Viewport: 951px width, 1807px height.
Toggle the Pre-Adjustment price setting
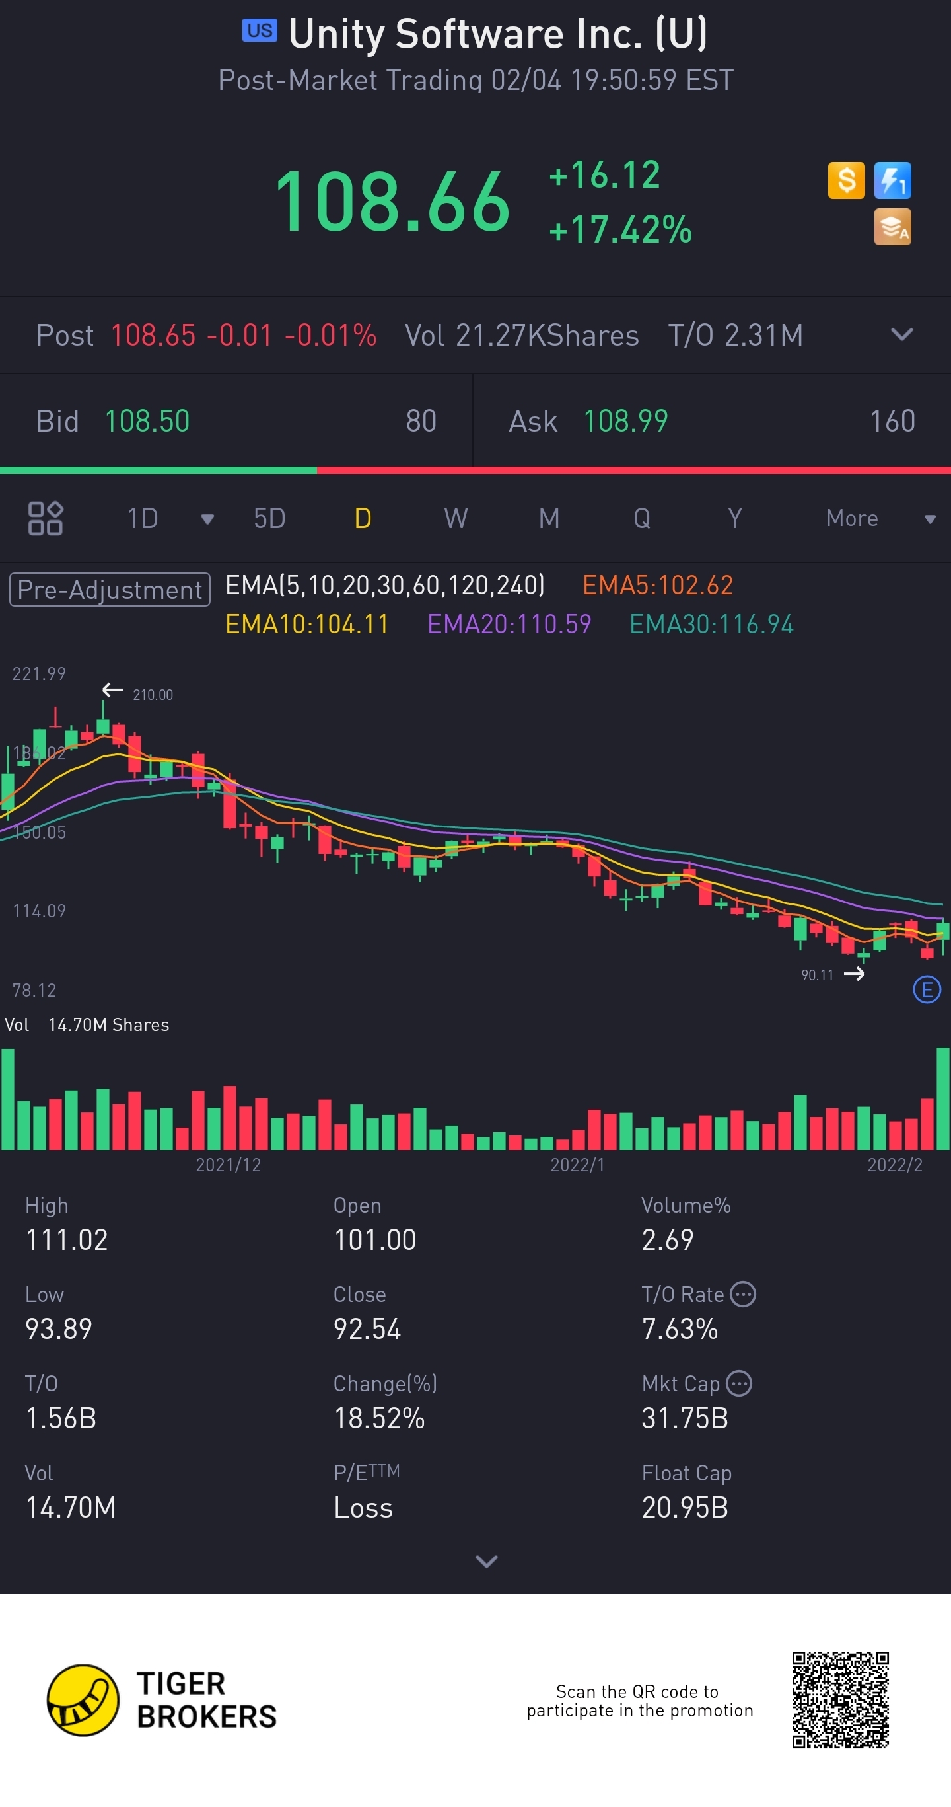110,590
